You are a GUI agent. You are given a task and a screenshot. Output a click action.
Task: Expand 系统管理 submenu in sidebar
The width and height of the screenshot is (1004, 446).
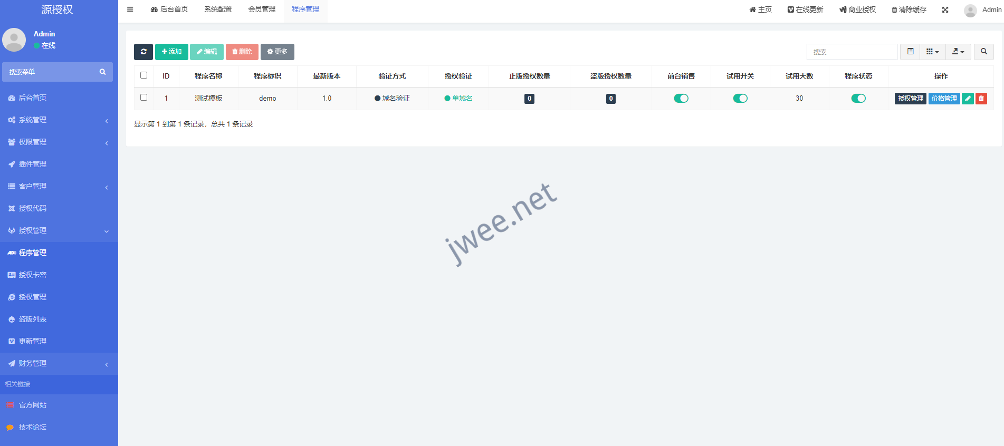59,120
